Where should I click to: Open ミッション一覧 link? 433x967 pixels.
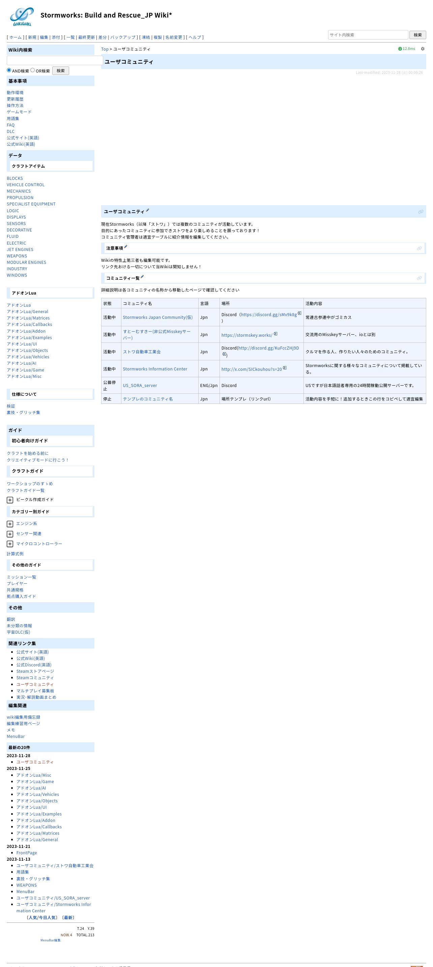pos(21,577)
